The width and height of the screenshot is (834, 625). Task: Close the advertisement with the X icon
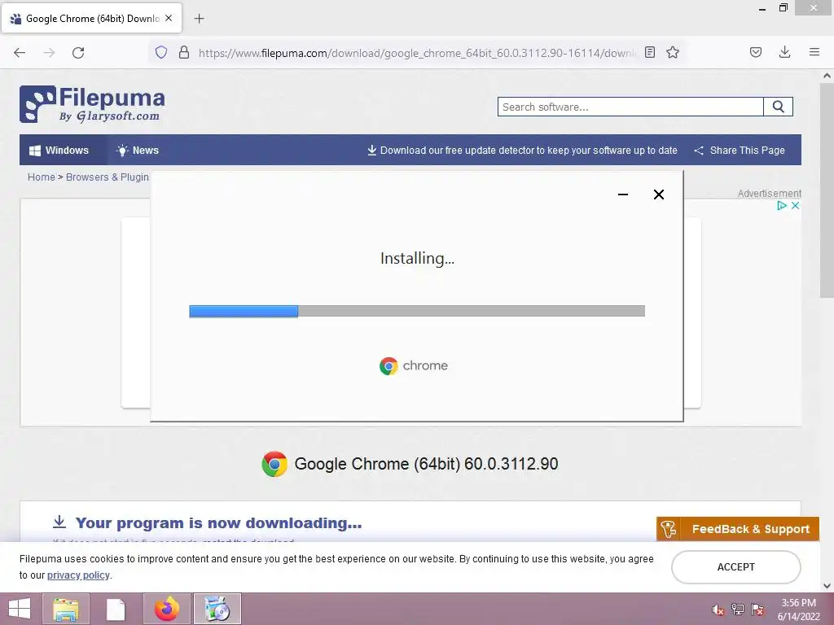click(x=795, y=206)
